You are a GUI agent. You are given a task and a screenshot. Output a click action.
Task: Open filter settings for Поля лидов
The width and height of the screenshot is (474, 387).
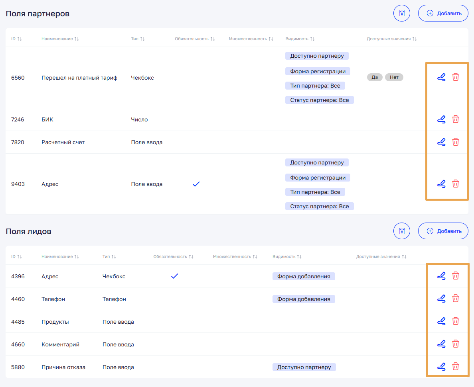point(402,231)
